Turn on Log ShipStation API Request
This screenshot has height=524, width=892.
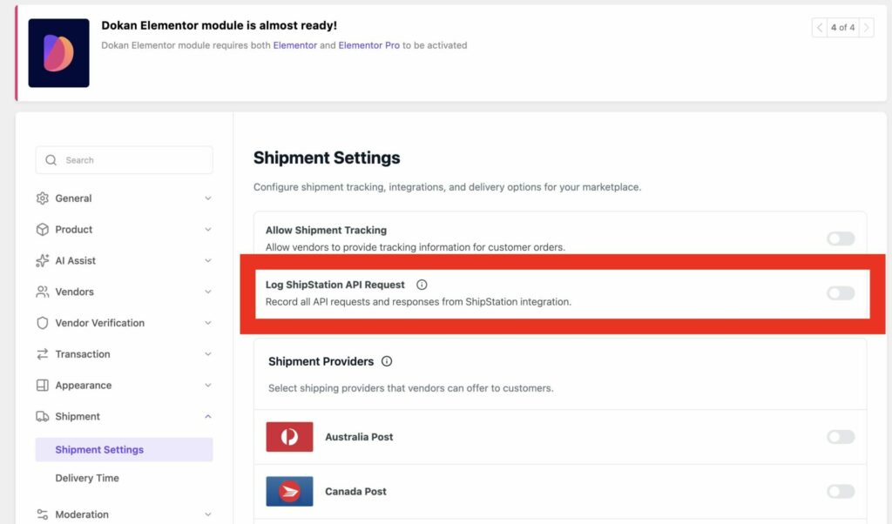pos(839,293)
